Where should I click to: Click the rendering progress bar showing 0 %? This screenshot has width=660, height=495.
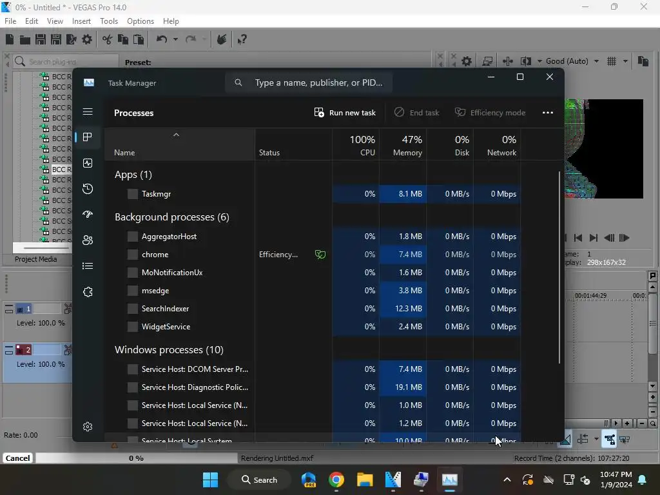point(137,458)
